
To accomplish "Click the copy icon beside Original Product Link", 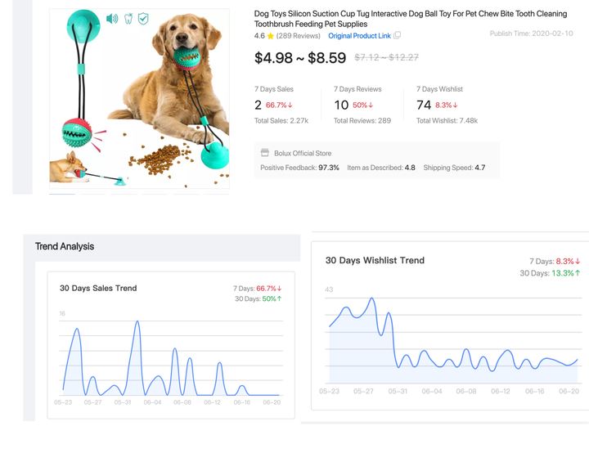I will [x=397, y=35].
